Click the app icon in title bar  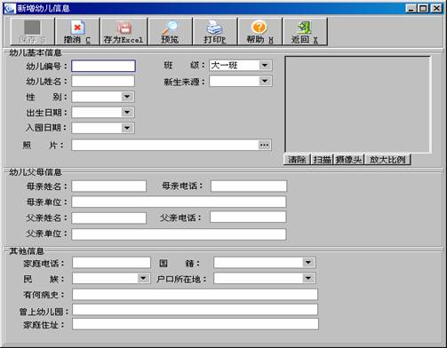click(10, 8)
